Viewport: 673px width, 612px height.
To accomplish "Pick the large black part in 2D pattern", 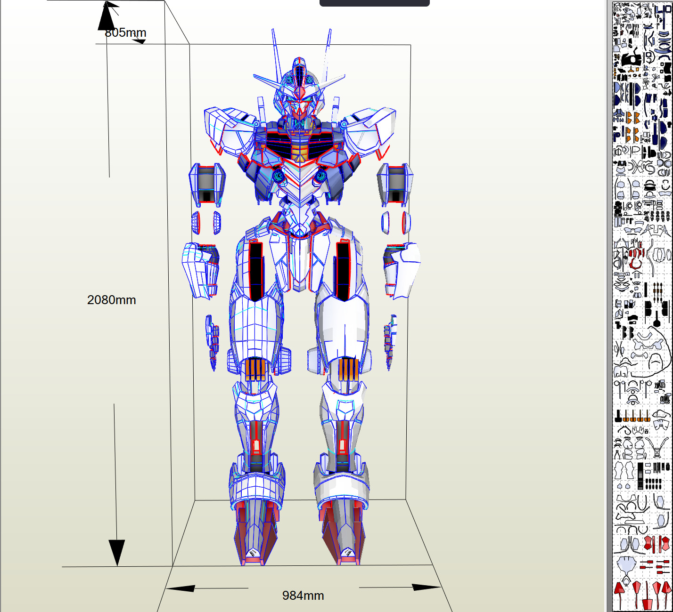I will click(x=631, y=59).
